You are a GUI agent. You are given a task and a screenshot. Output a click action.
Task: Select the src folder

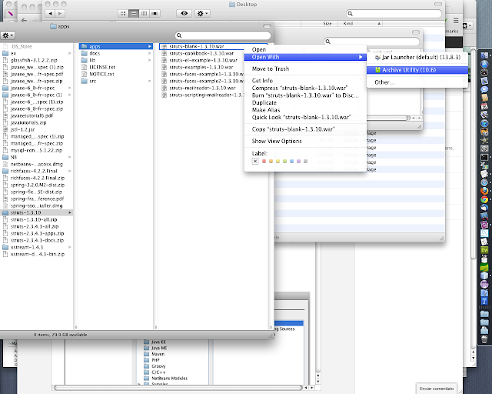116,81
